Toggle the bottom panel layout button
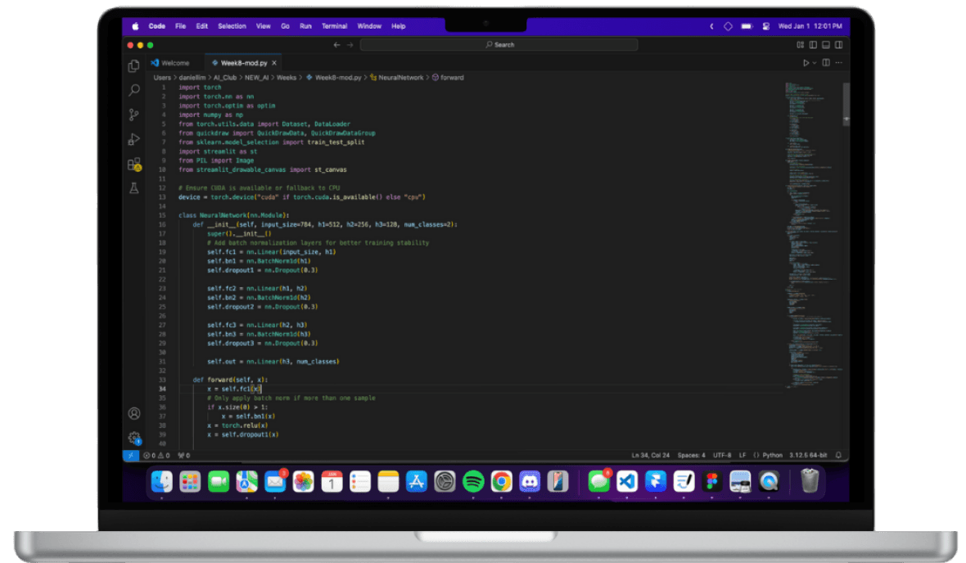The width and height of the screenshot is (966, 563). coord(826,45)
